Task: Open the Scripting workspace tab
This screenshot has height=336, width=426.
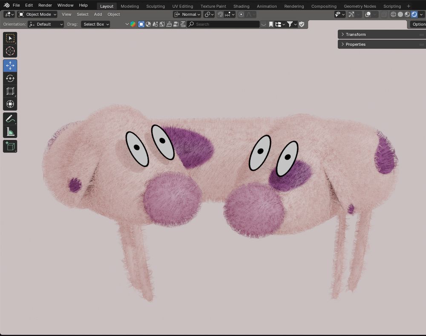Action: coord(392,6)
